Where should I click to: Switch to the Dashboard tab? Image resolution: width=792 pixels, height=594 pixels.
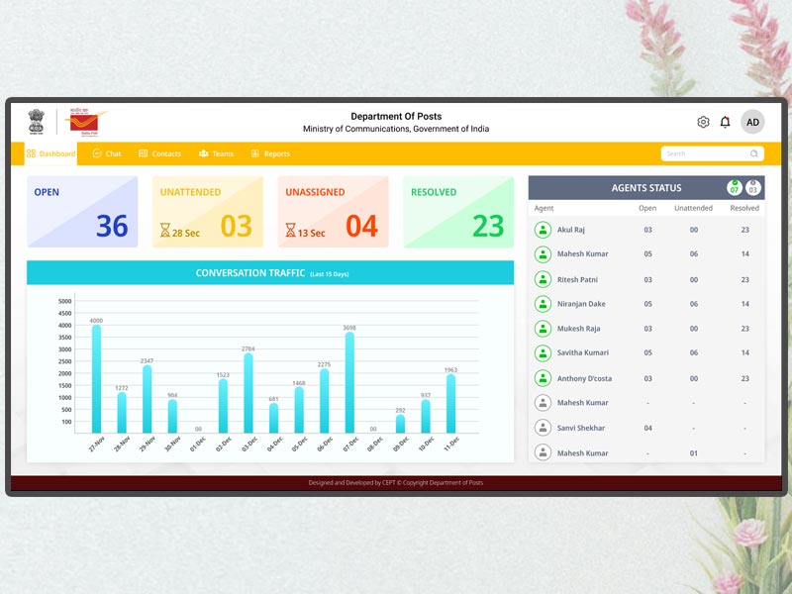tap(50, 153)
